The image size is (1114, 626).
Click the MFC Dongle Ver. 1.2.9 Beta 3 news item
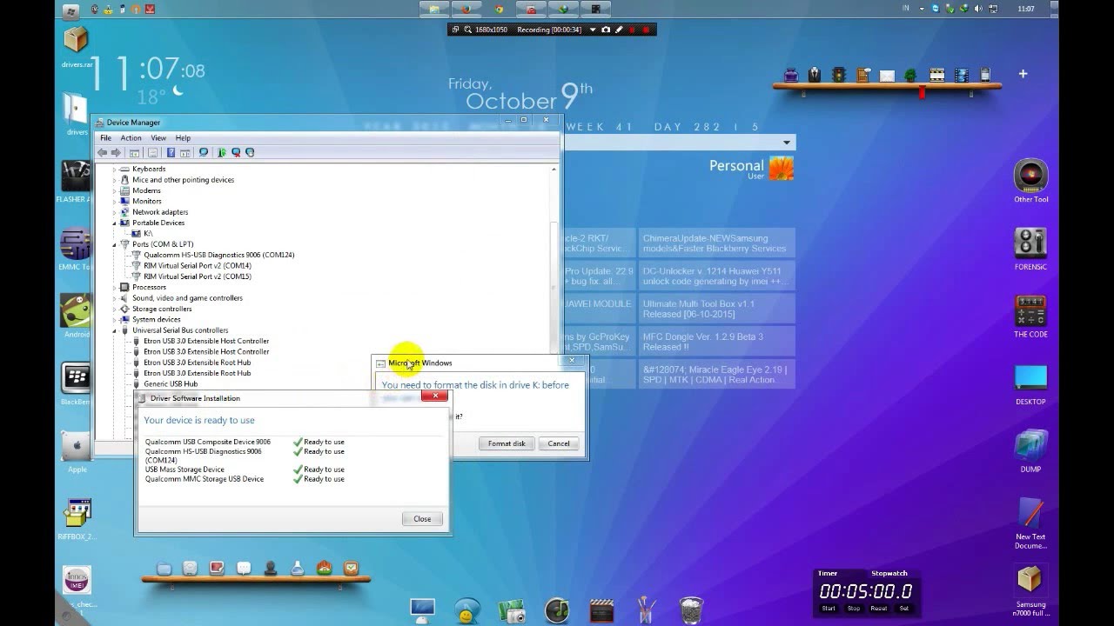tap(716, 342)
